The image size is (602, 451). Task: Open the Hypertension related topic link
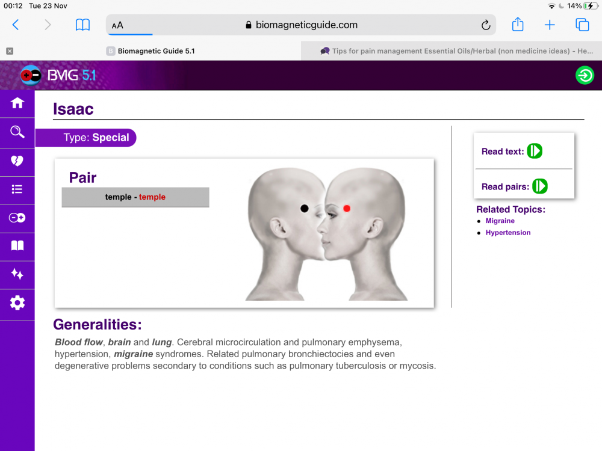(507, 233)
